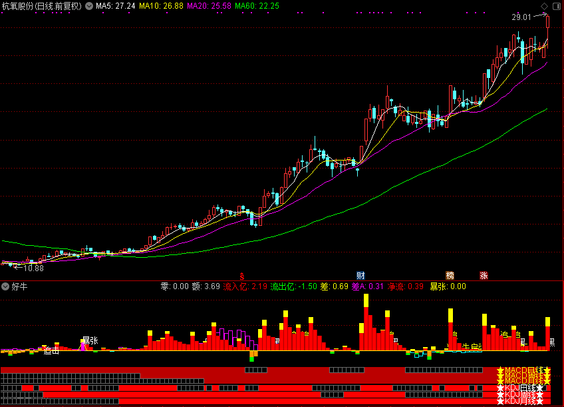Image resolution: width=564 pixels, height=407 pixels.
Task: Click the 流出亿: -1.50 value
Action: pos(293,286)
